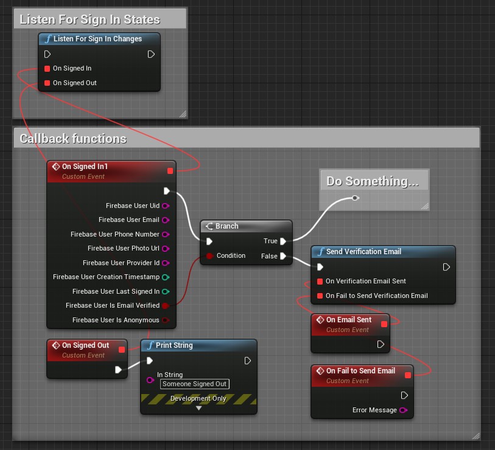This screenshot has height=450, width=495.
Task: Click the Firebase User Phone Number pin
Action: (x=166, y=234)
